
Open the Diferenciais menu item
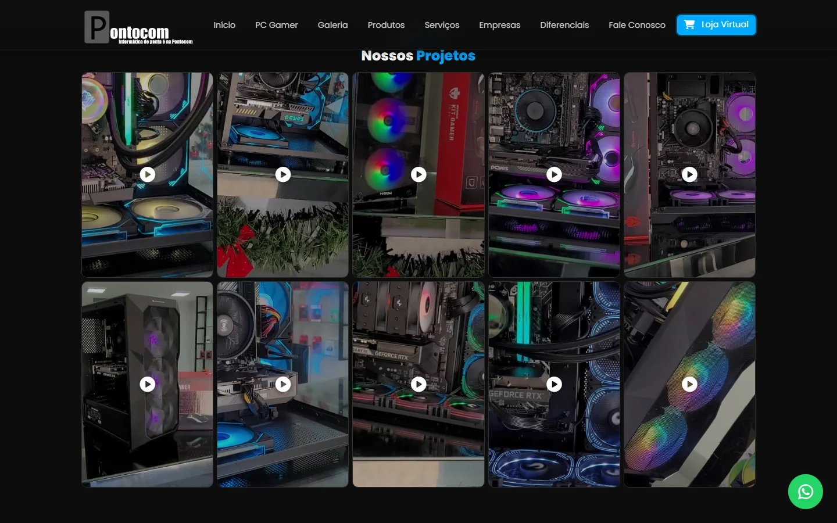pyautogui.click(x=564, y=25)
